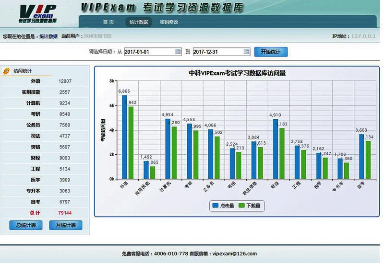
Task: Select the 外语 row in 访问统计
Action: pos(45,81)
